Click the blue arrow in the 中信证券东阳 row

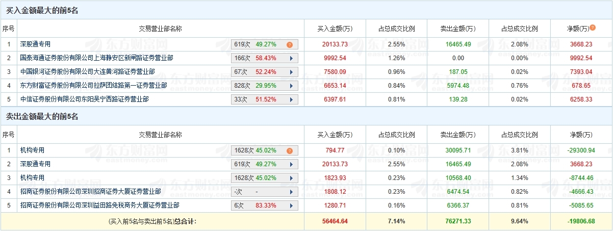click(x=291, y=99)
